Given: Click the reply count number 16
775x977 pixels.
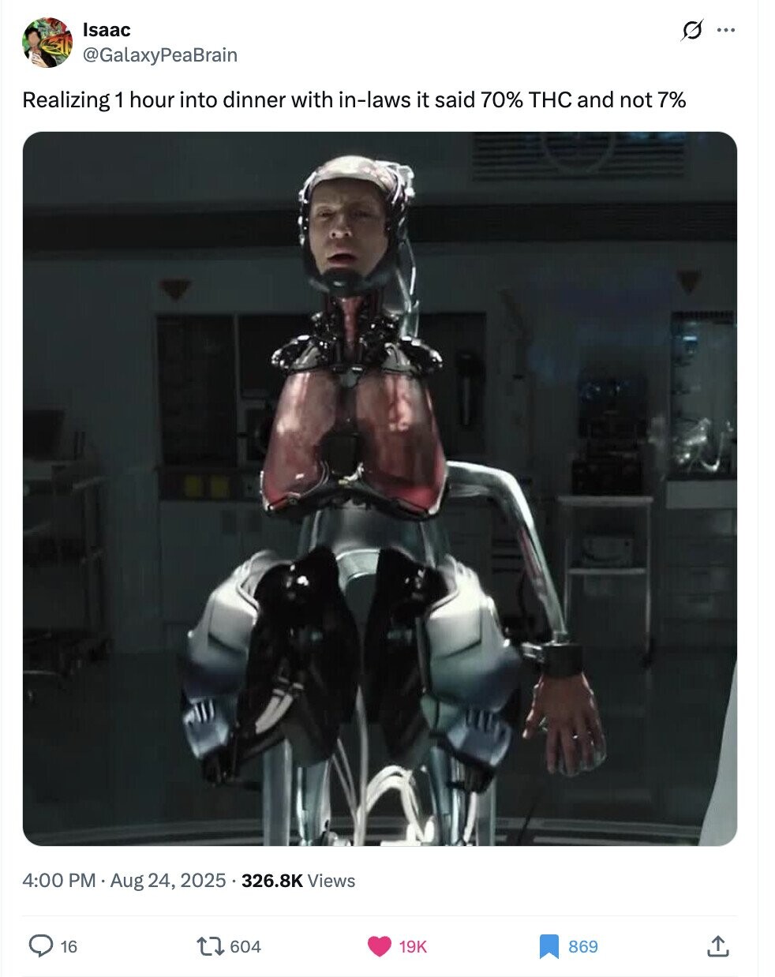Looking at the screenshot, I should pos(69,946).
